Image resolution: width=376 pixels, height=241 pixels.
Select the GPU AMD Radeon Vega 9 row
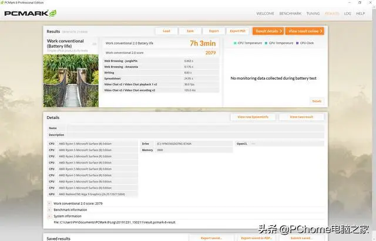pyautogui.click(x=93, y=194)
